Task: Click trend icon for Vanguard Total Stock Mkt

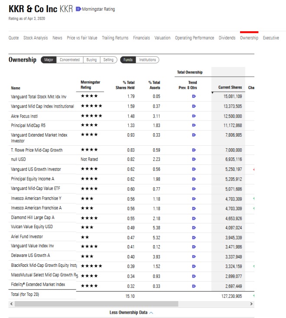Action: (x=194, y=96)
